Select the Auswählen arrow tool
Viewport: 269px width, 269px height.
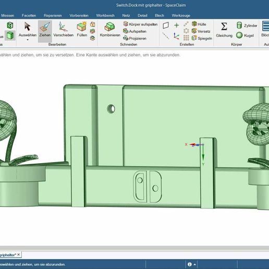coord(28,30)
